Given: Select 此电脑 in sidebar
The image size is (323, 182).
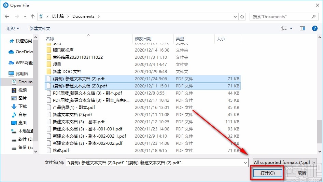Looking at the screenshot, I should tap(18, 73).
